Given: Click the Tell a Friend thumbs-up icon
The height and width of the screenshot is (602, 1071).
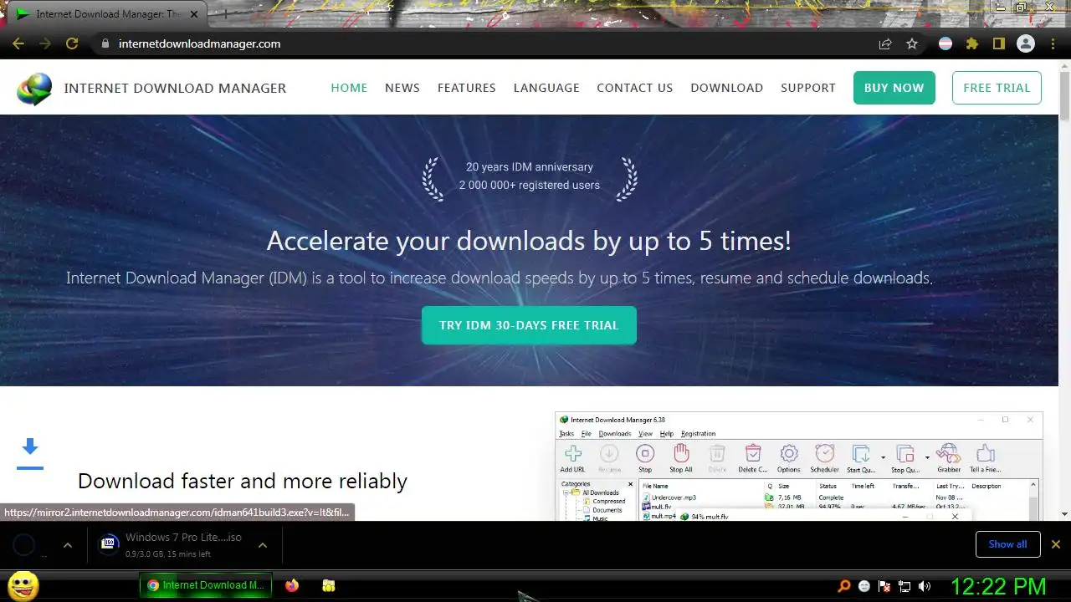Looking at the screenshot, I should 985,453.
